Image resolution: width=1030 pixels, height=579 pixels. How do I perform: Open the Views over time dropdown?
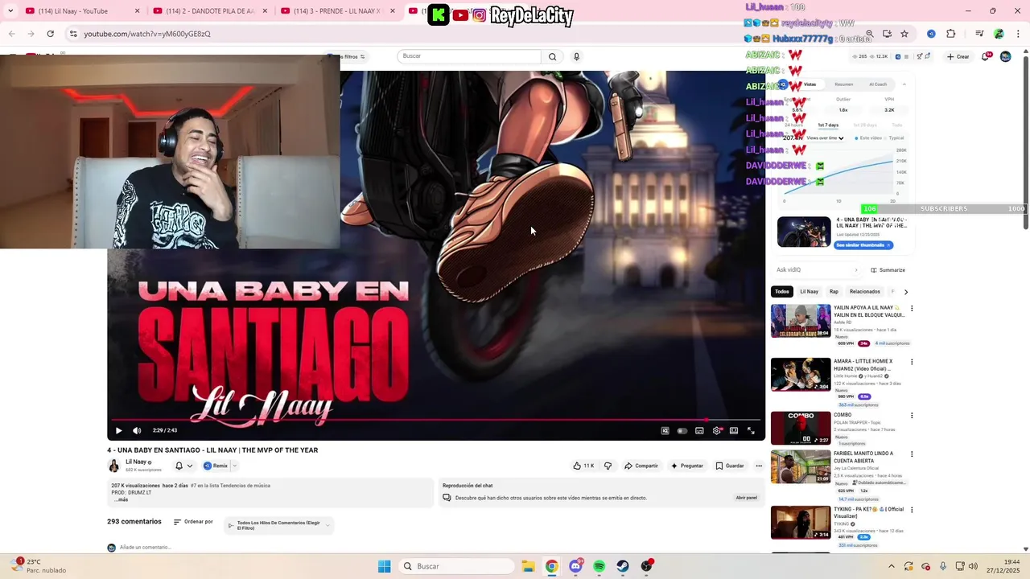coord(824,138)
